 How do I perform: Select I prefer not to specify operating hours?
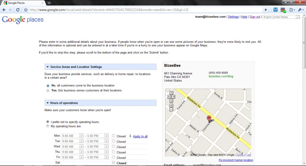point(48,122)
